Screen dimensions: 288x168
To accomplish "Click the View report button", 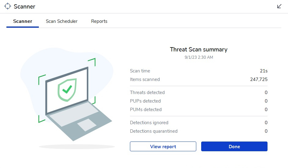I will (163, 146).
